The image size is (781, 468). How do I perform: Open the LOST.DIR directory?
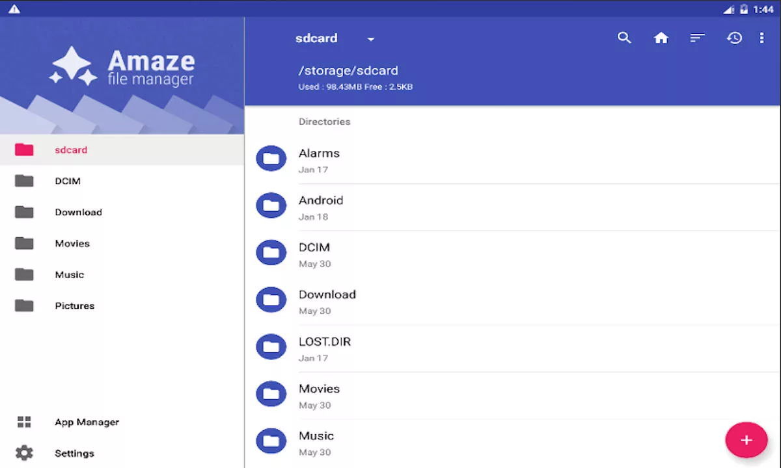(x=325, y=342)
